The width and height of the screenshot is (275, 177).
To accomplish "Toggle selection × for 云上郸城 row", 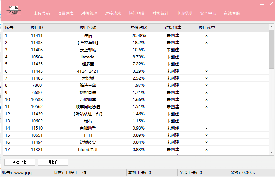I will coord(207,50).
